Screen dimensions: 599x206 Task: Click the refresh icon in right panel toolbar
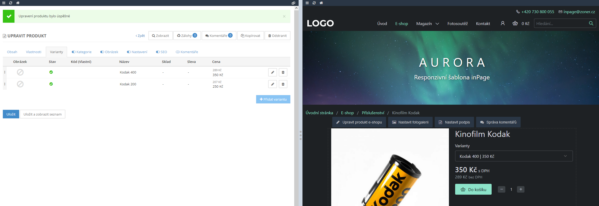click(x=314, y=3)
